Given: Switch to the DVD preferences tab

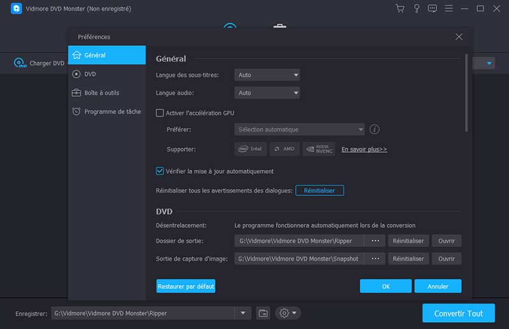Looking at the screenshot, I should coord(90,74).
